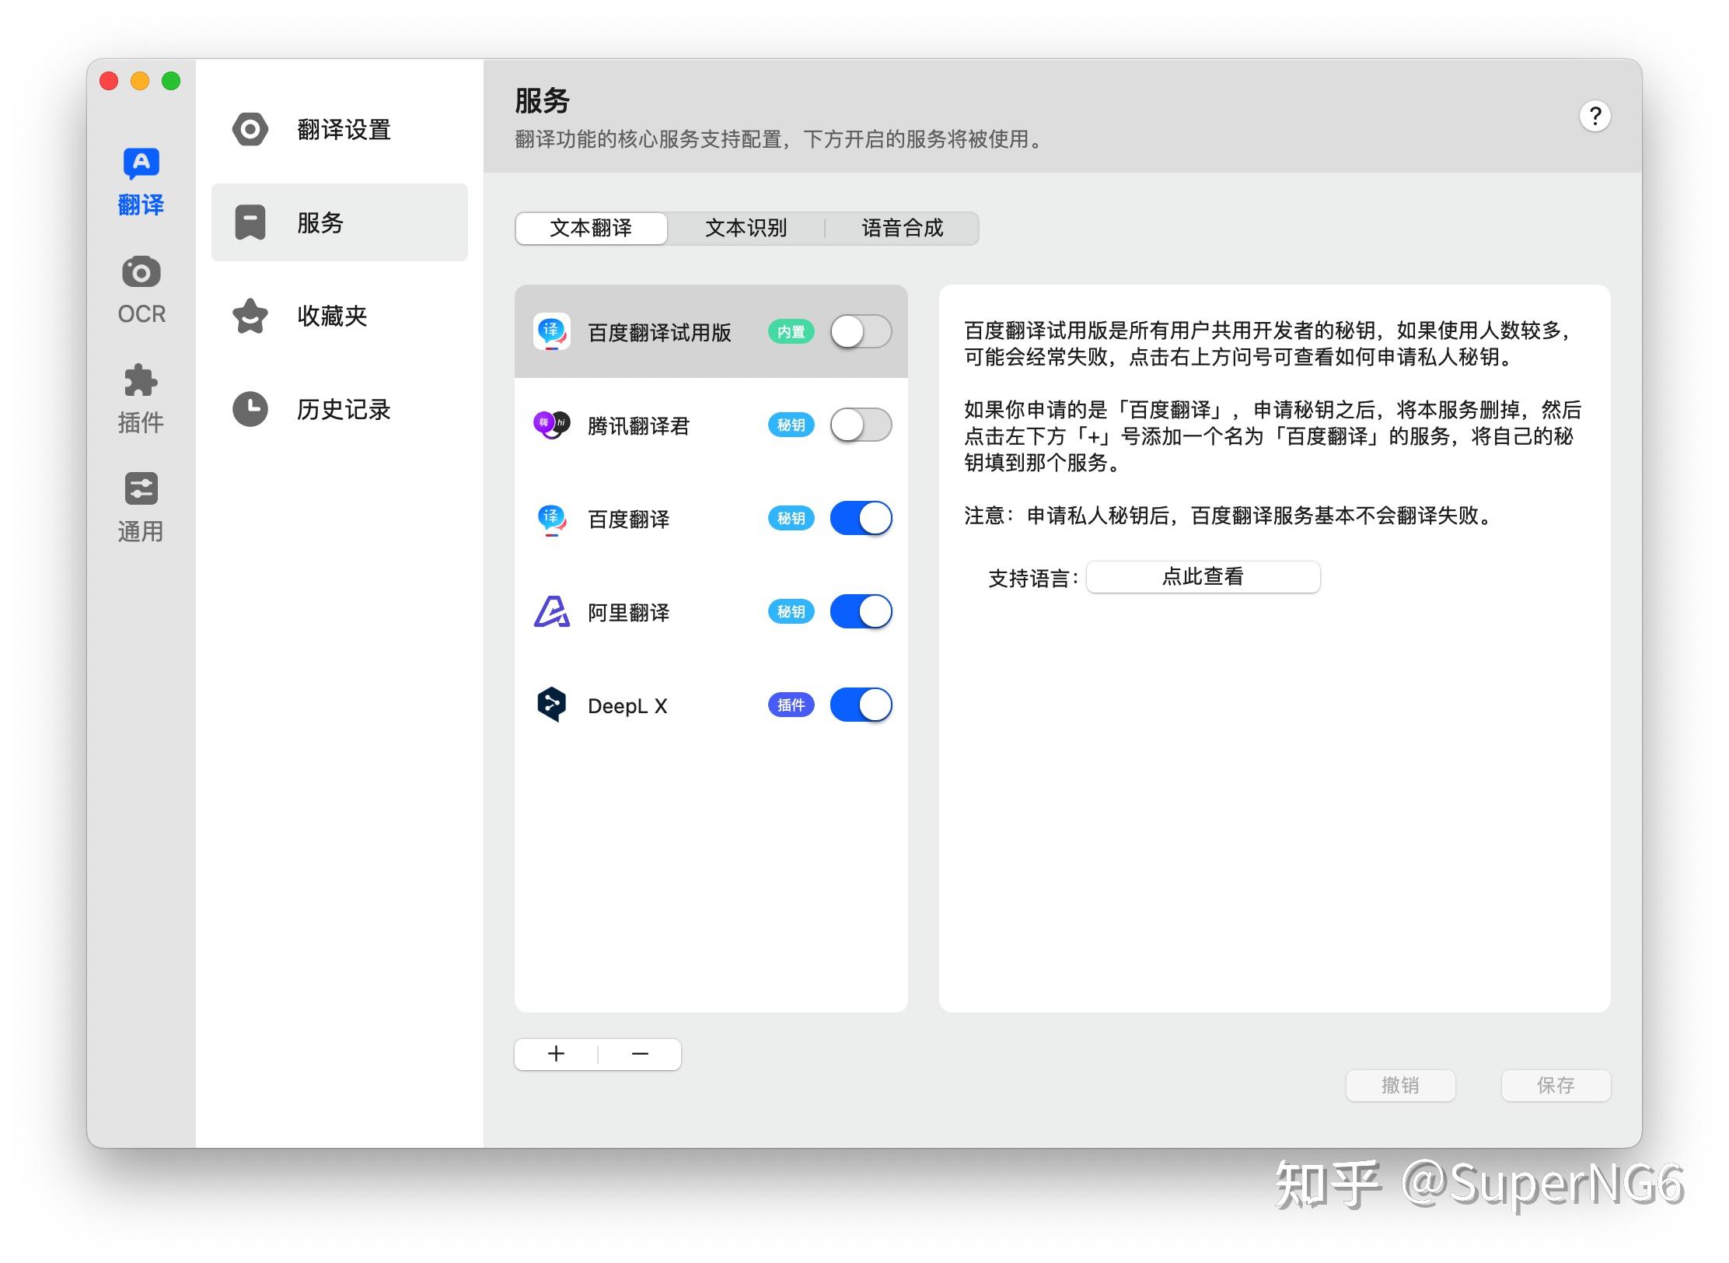Click the 秘钥 badge on 百度翻译 row
1729x1263 pixels.
click(791, 518)
